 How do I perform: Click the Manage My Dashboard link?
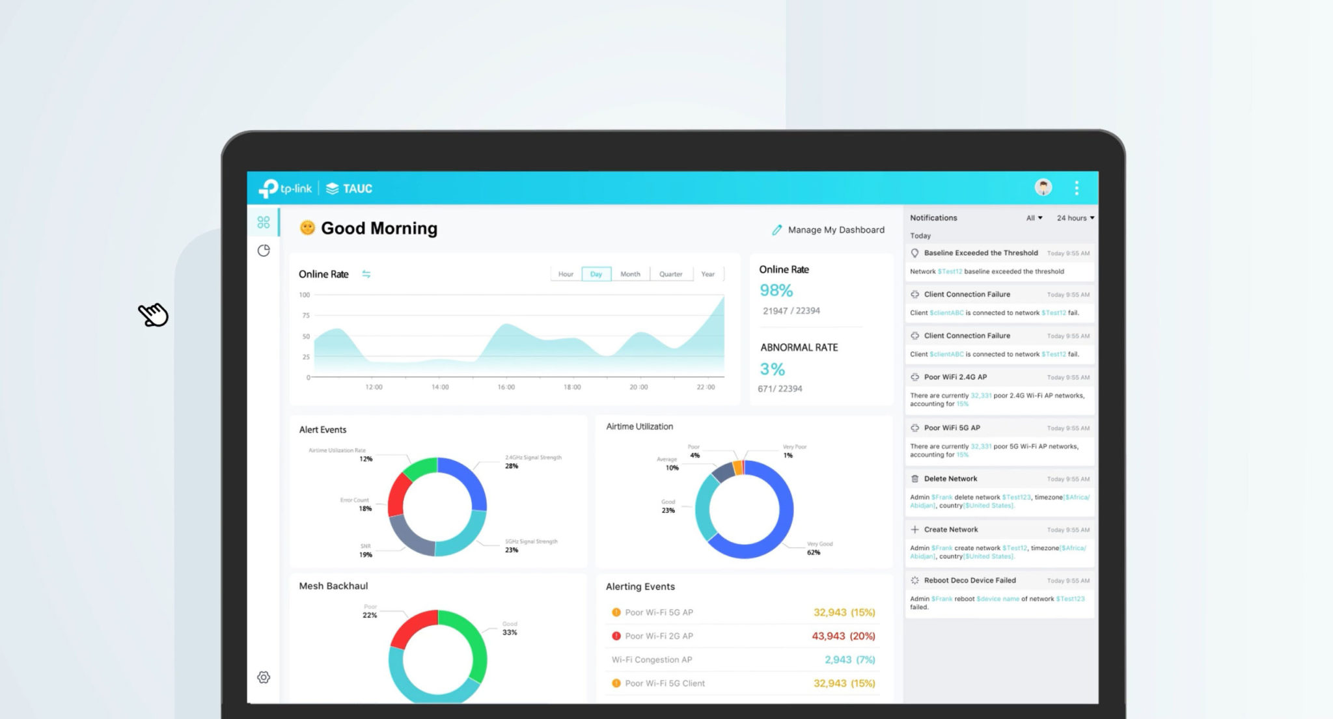pos(836,230)
